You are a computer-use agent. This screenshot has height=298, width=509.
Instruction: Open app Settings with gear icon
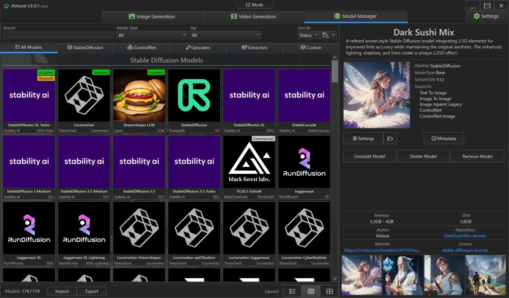[486, 16]
